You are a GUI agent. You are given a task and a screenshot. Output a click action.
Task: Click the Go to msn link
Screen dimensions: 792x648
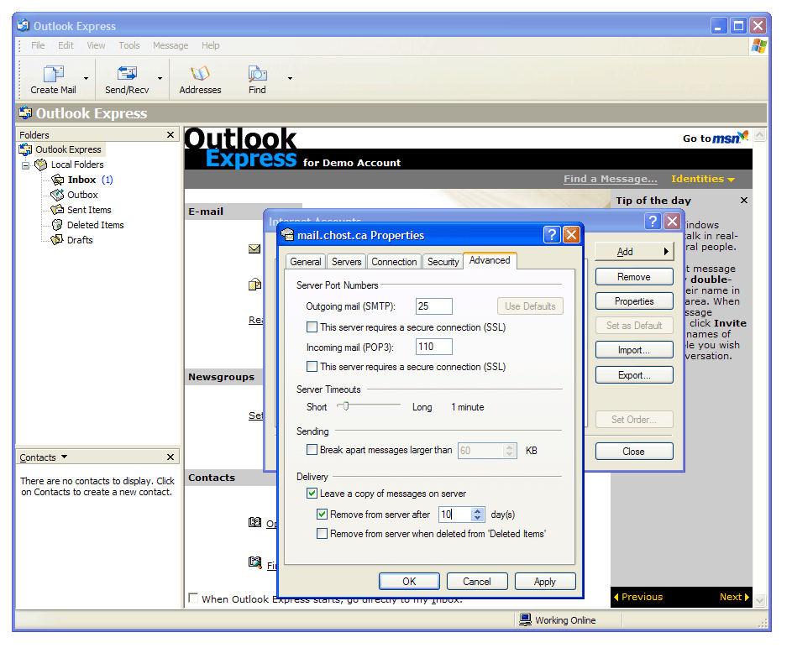[716, 138]
